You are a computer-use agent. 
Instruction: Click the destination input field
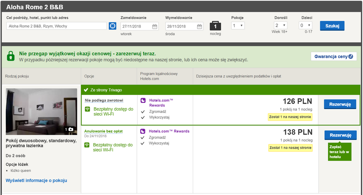57,26
